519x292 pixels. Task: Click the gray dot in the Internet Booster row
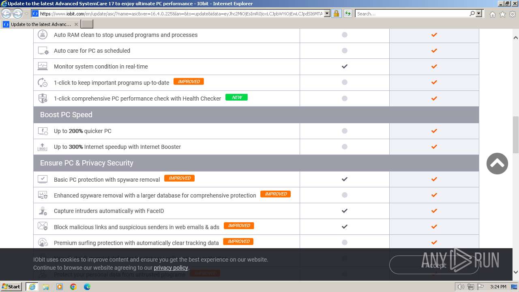(x=345, y=147)
